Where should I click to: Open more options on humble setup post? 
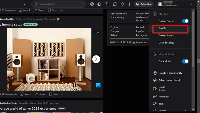[63, 94]
